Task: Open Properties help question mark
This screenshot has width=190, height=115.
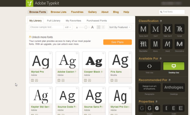Action: click(x=156, y=102)
